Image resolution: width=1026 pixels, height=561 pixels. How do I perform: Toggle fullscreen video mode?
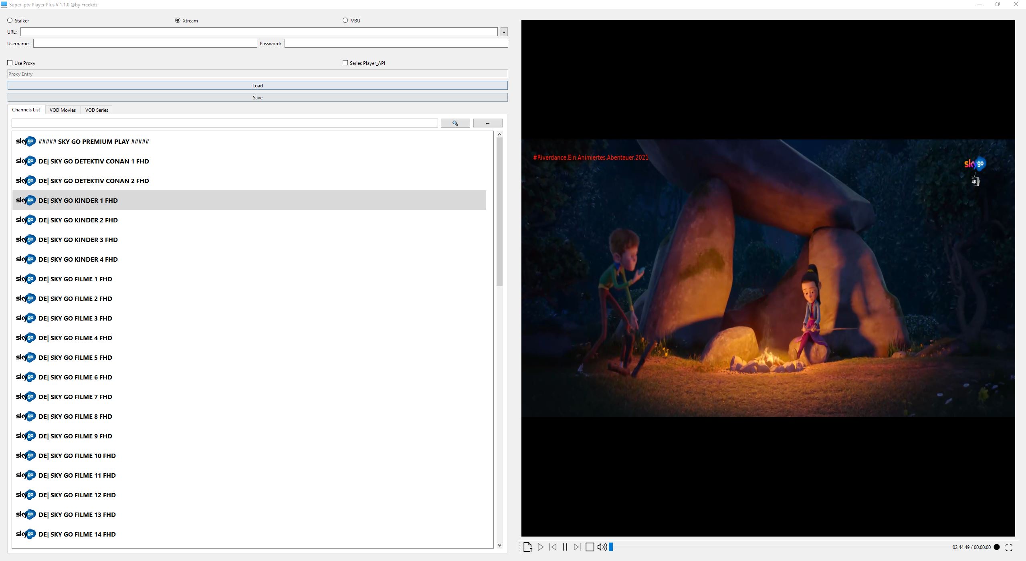click(x=1009, y=547)
